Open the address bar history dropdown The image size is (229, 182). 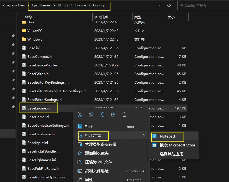160,5
